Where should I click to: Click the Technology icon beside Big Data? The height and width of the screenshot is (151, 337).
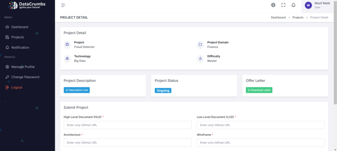[67, 59]
